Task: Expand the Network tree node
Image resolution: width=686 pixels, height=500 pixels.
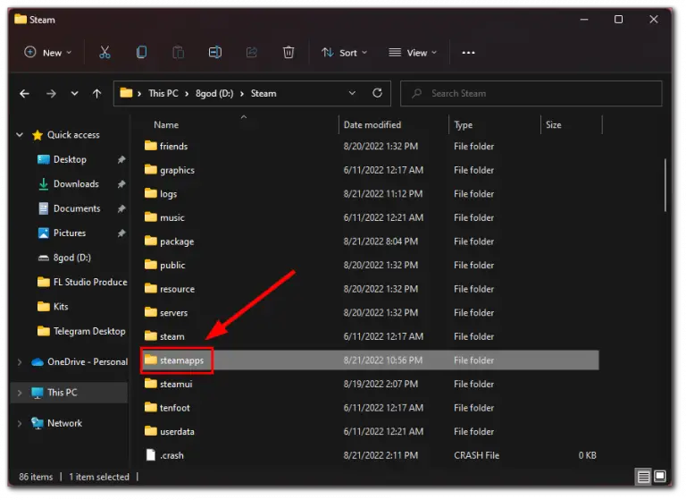Action: tap(20, 423)
